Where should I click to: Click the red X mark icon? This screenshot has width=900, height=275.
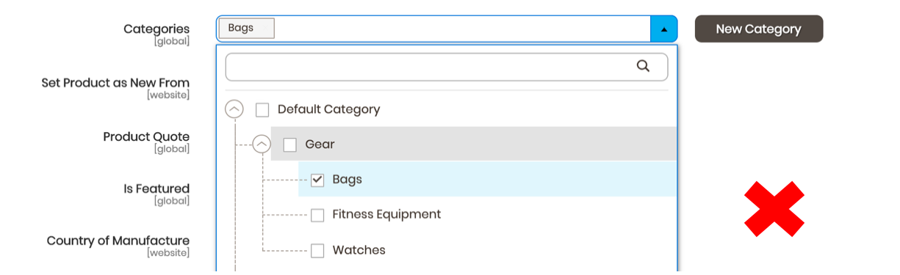point(774,209)
